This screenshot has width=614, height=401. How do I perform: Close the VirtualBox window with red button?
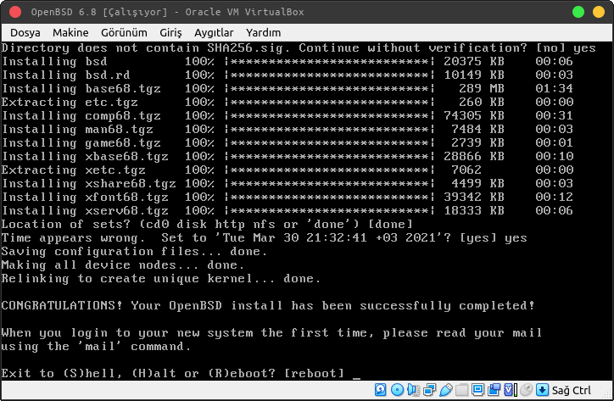point(15,12)
